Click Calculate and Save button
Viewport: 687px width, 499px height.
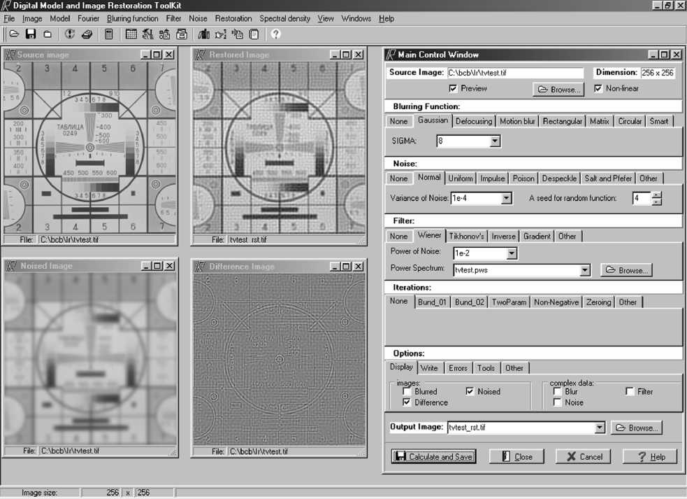(433, 456)
